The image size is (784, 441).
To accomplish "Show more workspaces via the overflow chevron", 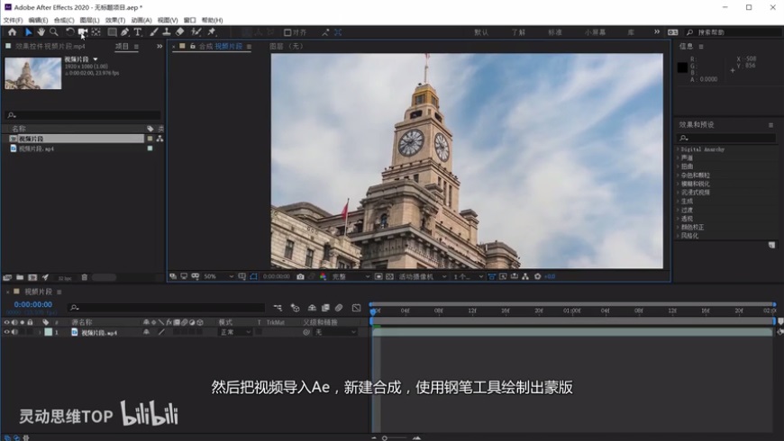I will pyautogui.click(x=657, y=32).
